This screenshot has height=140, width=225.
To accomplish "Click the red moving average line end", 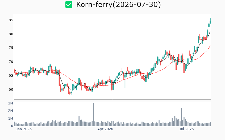I will click(x=210, y=46).
